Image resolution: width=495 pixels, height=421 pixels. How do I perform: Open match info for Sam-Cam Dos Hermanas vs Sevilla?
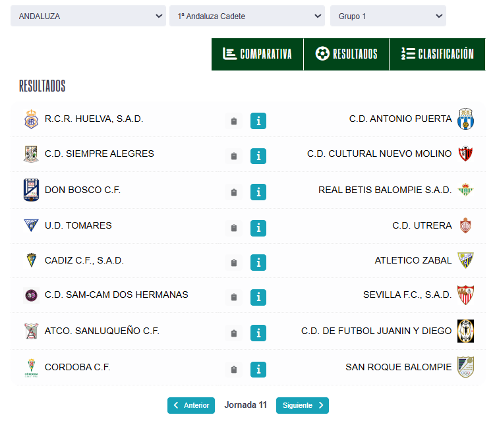pos(258,297)
